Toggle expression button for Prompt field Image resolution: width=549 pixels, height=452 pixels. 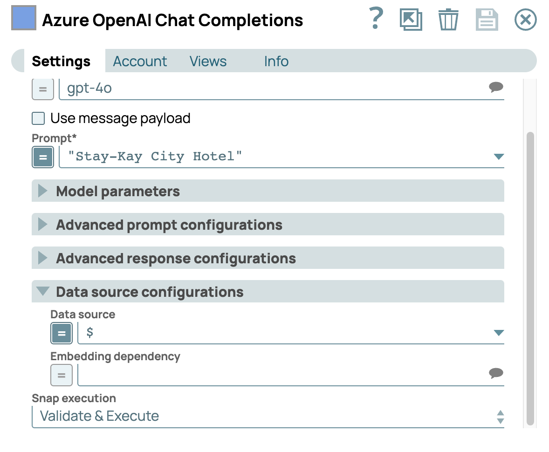[x=43, y=157]
